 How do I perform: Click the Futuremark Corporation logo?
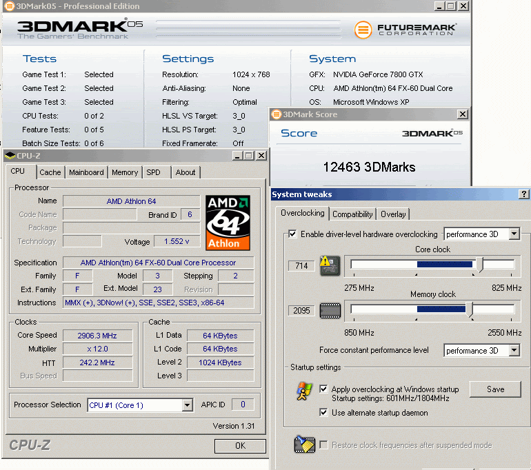pyautogui.click(x=405, y=30)
